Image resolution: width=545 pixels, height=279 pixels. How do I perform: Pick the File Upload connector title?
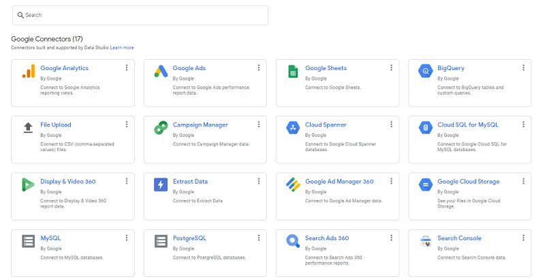click(56, 125)
